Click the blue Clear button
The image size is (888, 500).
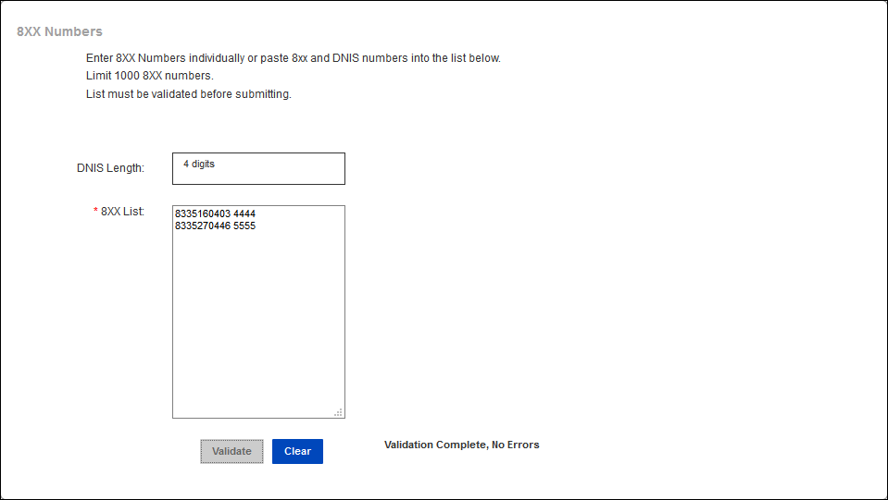pos(297,451)
